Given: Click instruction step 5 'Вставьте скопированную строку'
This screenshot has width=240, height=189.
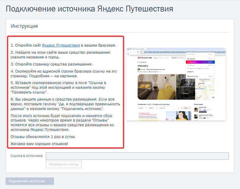Looking at the screenshot, I should 58,88.
